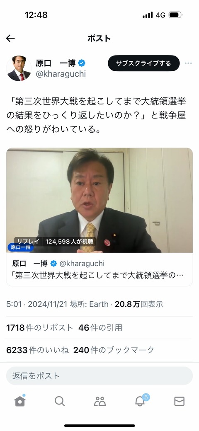199x431 pixels.
Task: Tap the 20.8万回表示 view count
Action: tap(139, 304)
